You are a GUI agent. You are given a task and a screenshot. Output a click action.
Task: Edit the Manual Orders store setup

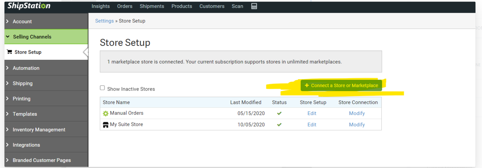click(x=312, y=113)
